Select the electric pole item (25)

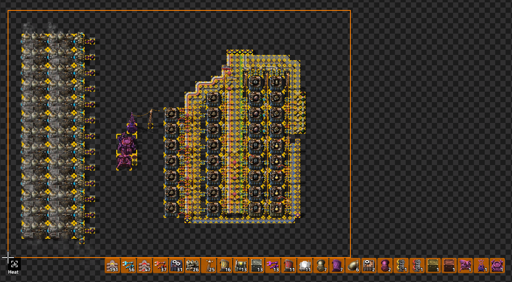[x=208, y=266]
